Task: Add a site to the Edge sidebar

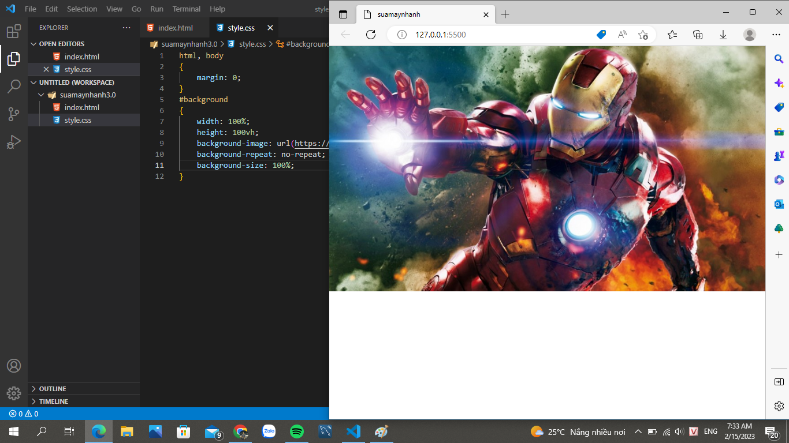Action: (x=779, y=254)
